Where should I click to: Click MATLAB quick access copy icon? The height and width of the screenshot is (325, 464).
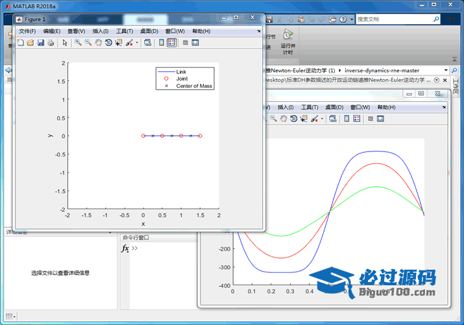(290, 19)
